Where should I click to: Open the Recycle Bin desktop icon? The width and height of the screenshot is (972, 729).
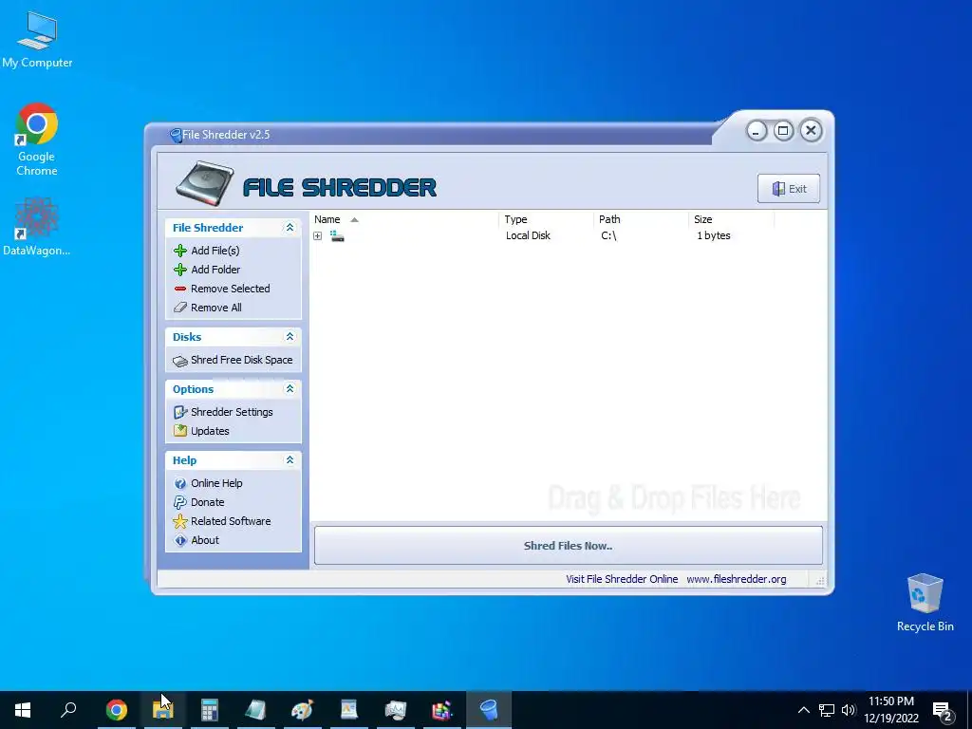point(925,603)
